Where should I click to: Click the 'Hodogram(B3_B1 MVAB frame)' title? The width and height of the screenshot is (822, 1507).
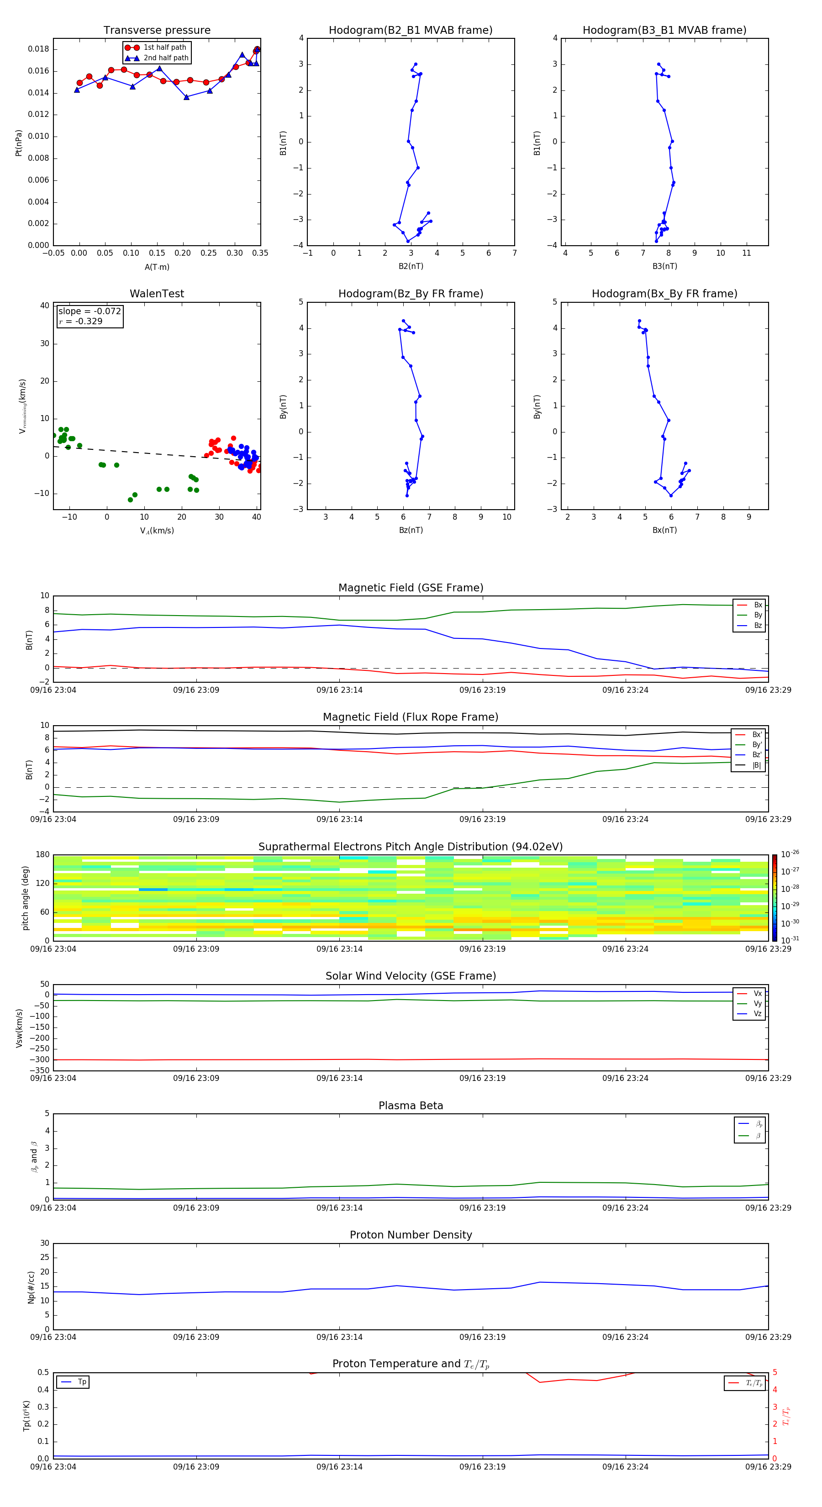[664, 31]
